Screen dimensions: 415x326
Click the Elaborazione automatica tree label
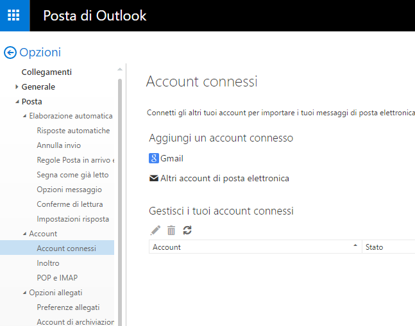71,116
